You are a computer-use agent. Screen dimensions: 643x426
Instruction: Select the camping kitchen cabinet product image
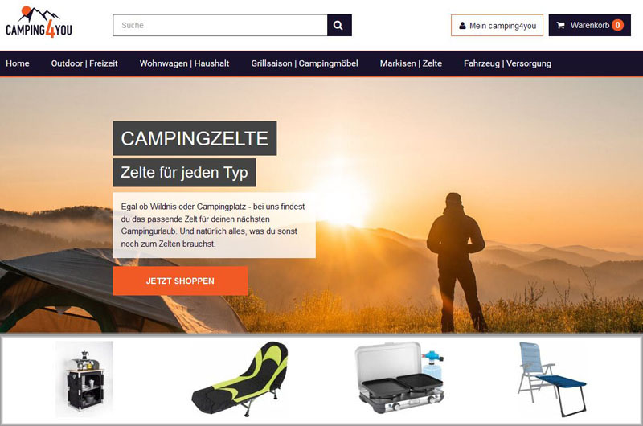(x=84, y=379)
